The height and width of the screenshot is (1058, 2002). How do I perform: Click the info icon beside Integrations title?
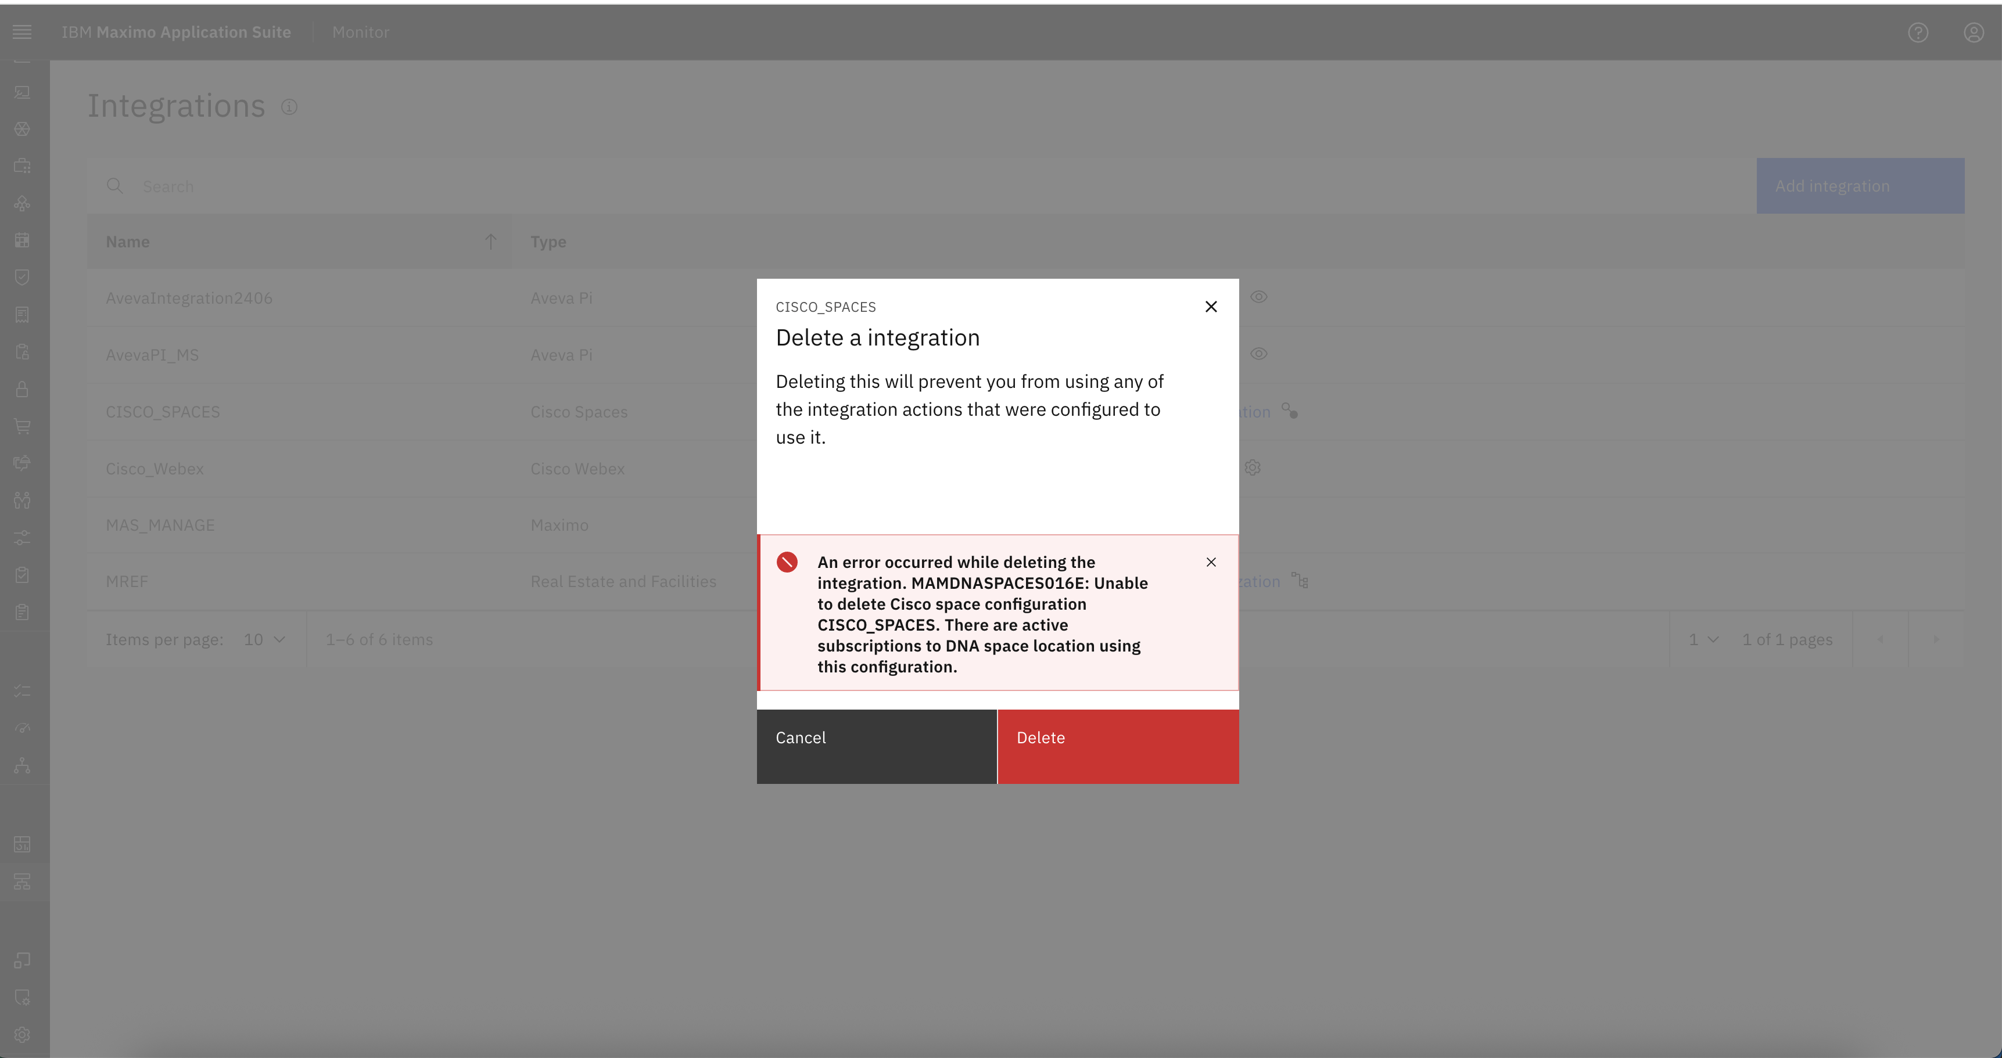(x=289, y=106)
